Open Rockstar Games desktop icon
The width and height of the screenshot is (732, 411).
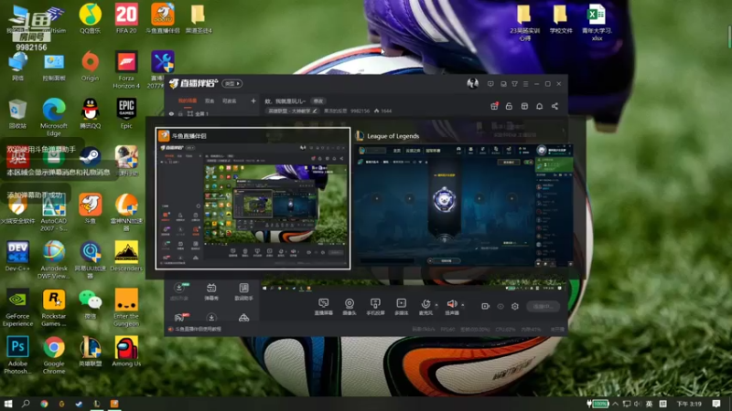point(54,308)
